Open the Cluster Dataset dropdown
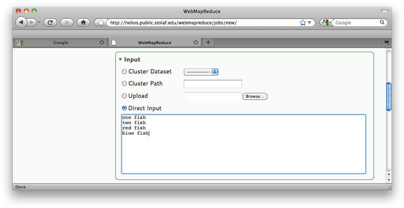The height and width of the screenshot is (208, 404). (201, 72)
